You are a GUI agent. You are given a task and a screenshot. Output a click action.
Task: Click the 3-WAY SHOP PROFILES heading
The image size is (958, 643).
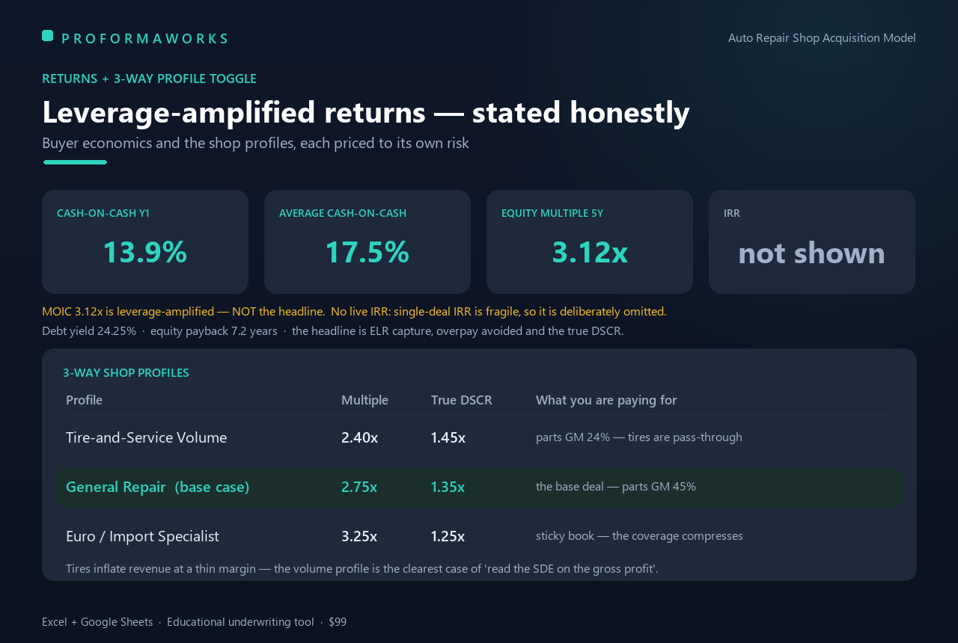(x=126, y=372)
